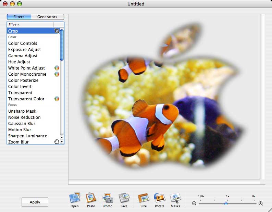
Task: Choose Color Invert from effects list
Action: 20,87
